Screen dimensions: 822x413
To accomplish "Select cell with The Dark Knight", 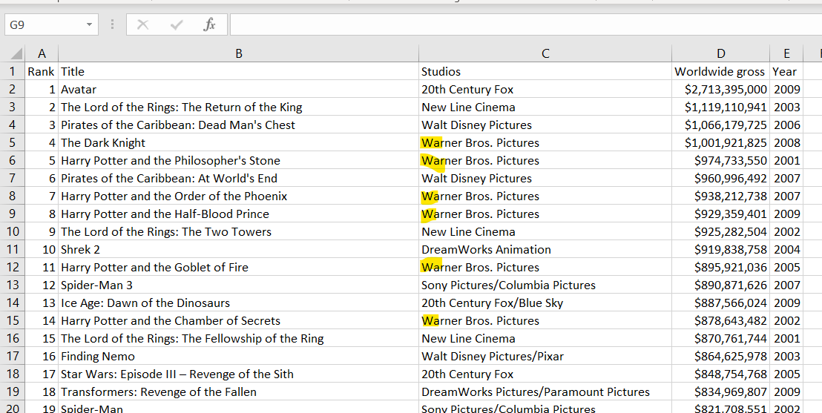I will point(239,142).
